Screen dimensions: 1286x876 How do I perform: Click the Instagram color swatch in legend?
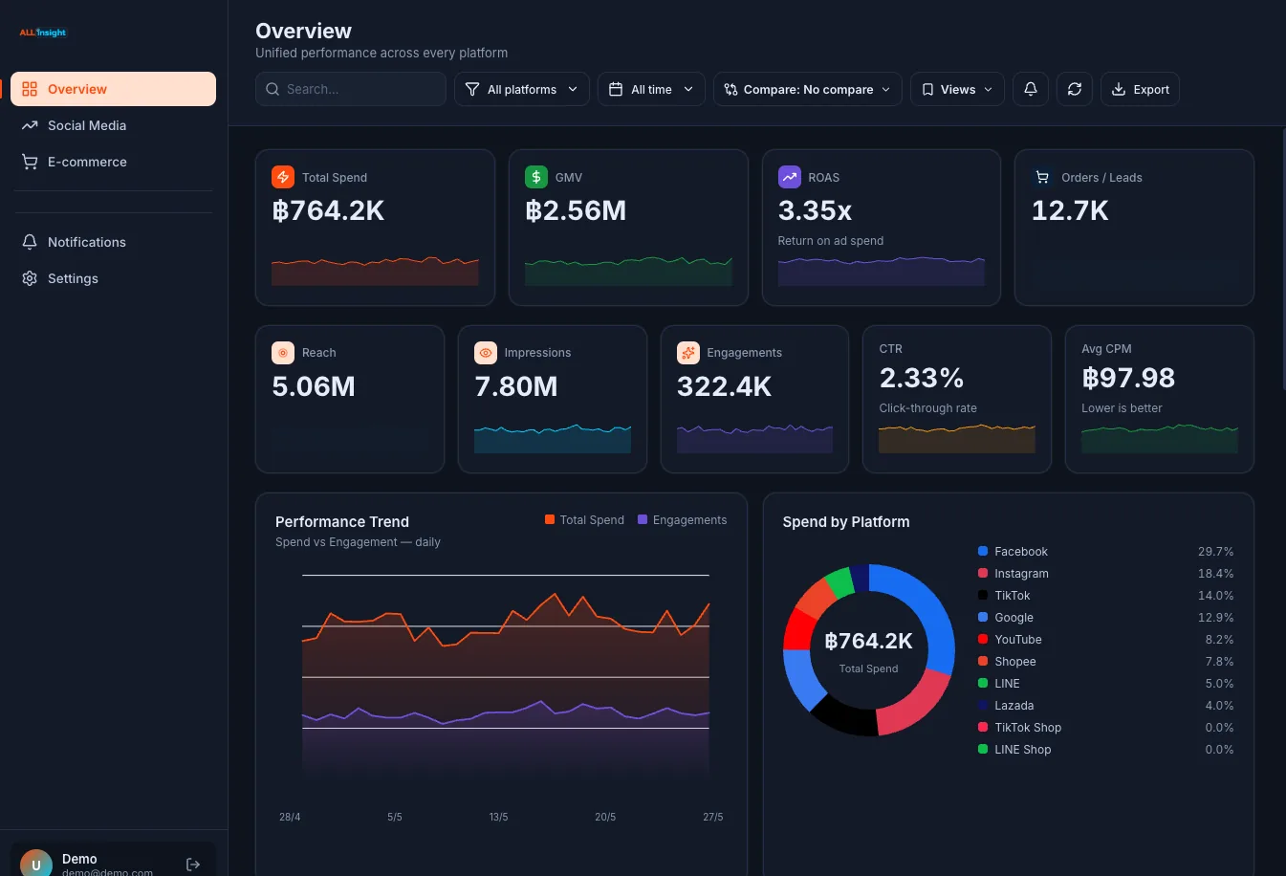click(x=983, y=574)
